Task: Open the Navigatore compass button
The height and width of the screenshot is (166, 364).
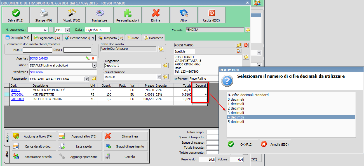Action: tap(100, 15)
